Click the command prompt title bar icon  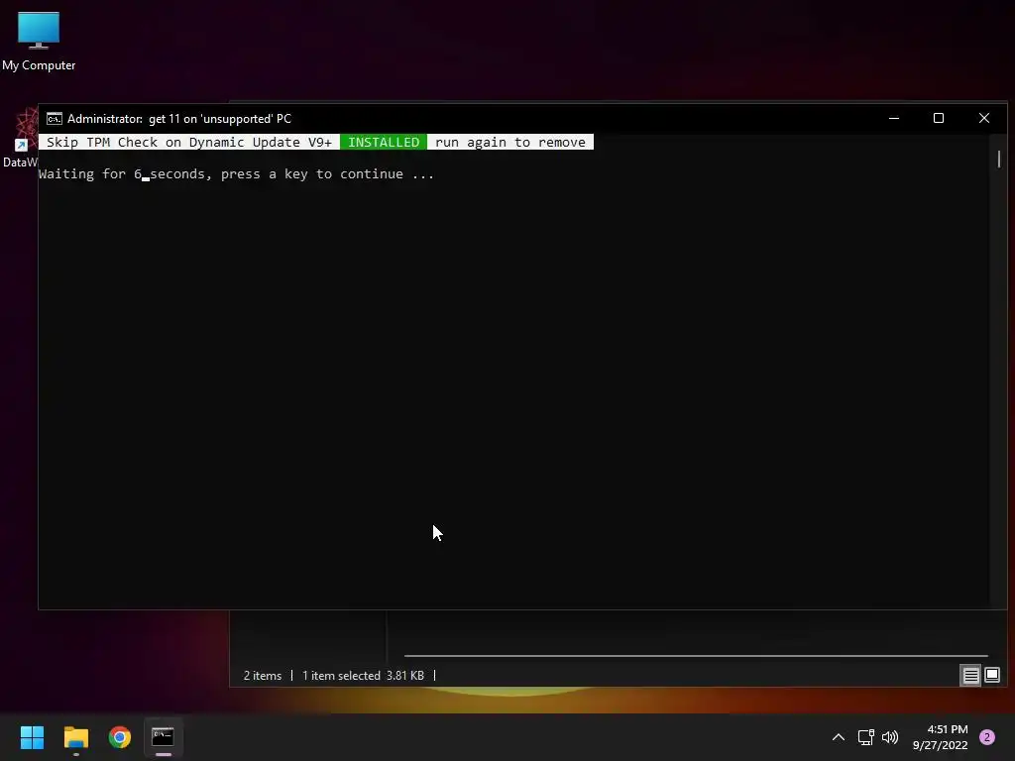click(x=55, y=119)
